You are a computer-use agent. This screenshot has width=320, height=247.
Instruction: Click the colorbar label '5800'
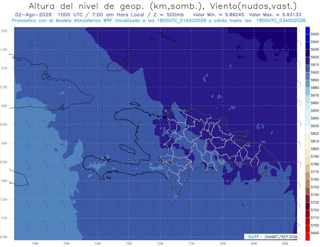(315, 149)
